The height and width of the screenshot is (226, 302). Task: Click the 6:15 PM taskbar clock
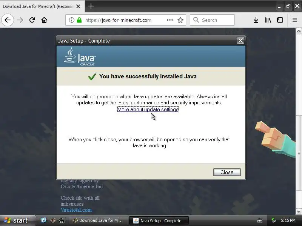[x=288, y=220]
